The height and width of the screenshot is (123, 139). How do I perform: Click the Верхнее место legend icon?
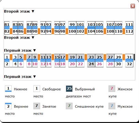pos(8,106)
